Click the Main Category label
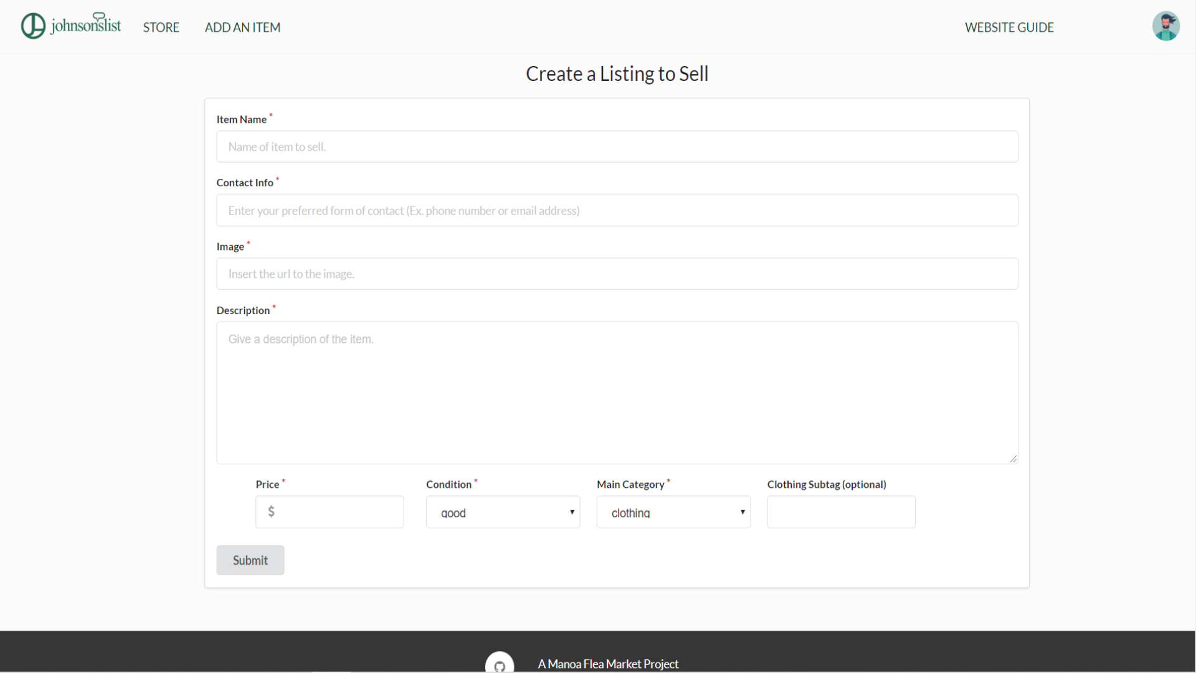This screenshot has width=1196, height=673. (630, 484)
